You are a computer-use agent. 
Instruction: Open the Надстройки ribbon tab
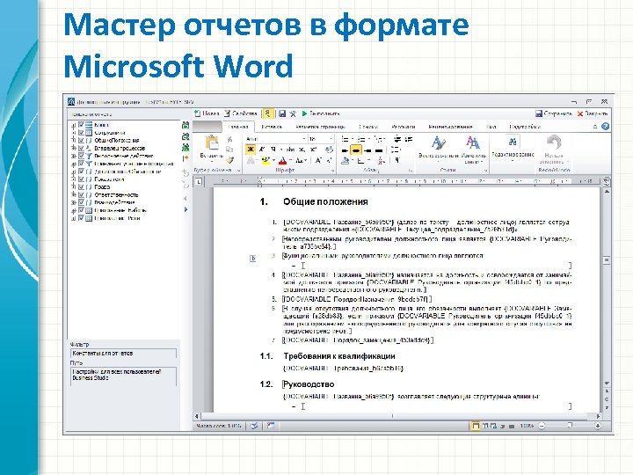525,127
